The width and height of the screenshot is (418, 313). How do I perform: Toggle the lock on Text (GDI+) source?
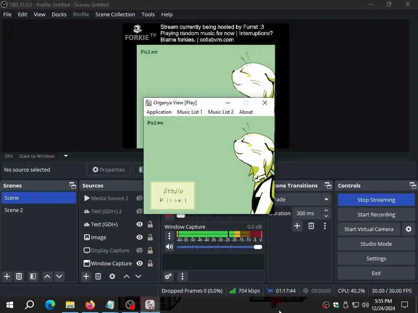(x=150, y=224)
